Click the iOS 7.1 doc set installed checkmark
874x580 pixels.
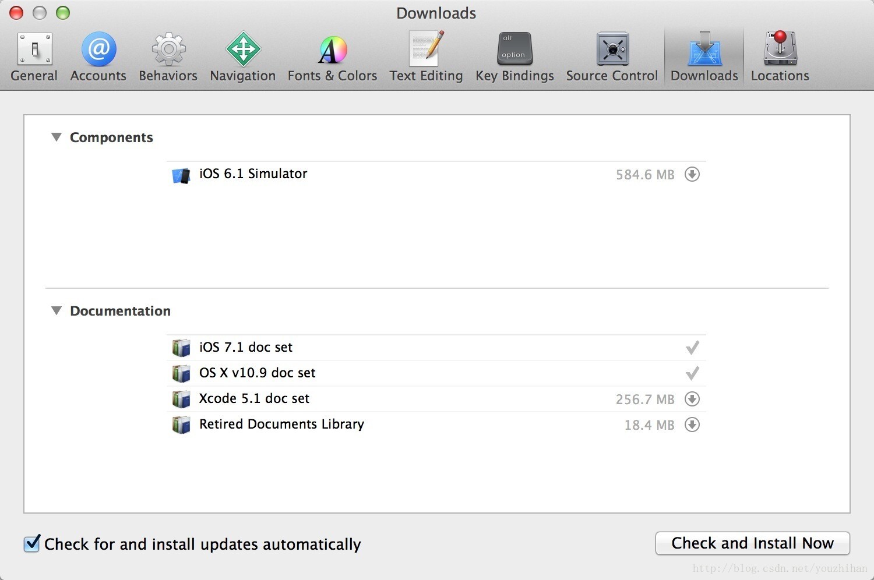click(692, 348)
